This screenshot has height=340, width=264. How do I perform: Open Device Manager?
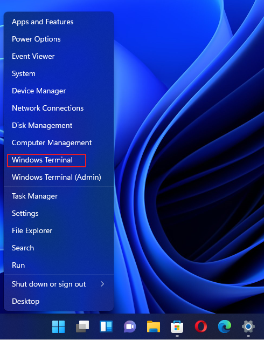click(x=59, y=91)
